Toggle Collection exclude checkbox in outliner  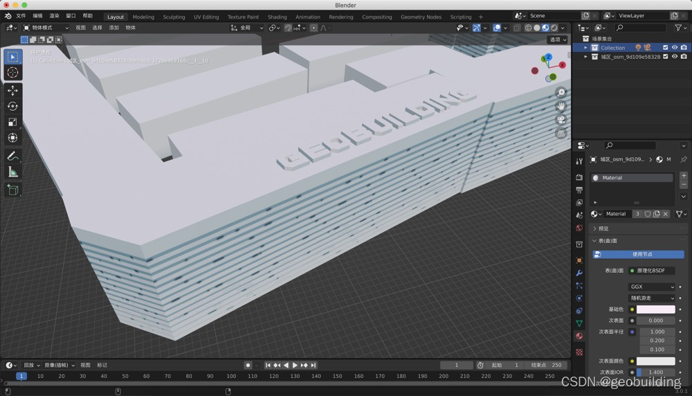point(666,47)
